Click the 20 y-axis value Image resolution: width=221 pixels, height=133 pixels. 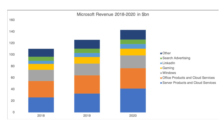point(13,101)
